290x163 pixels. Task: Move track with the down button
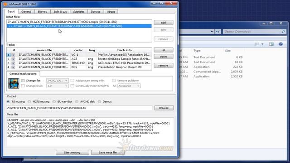163,57
